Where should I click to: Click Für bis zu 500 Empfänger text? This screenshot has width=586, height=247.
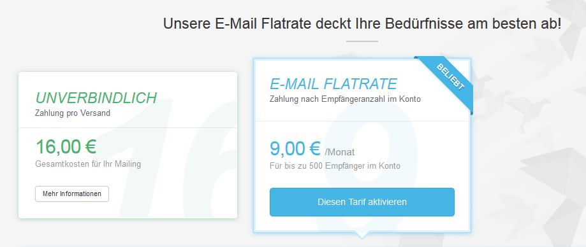[335, 166]
